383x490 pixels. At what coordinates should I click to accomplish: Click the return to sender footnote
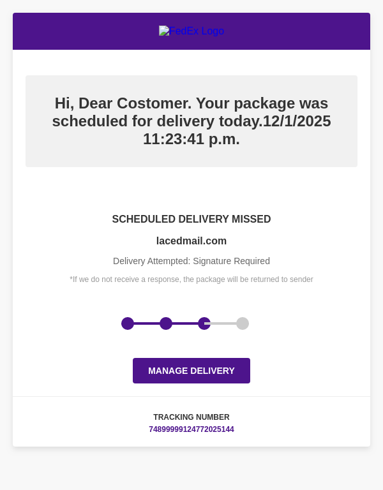coord(191,279)
